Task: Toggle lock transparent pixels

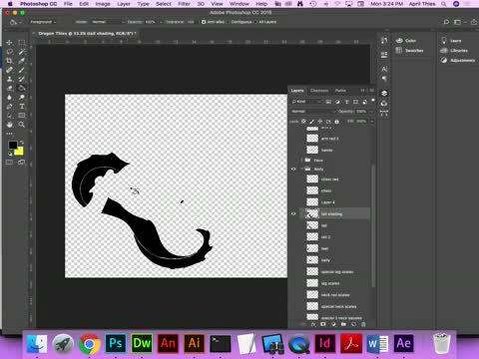Action: pos(303,122)
